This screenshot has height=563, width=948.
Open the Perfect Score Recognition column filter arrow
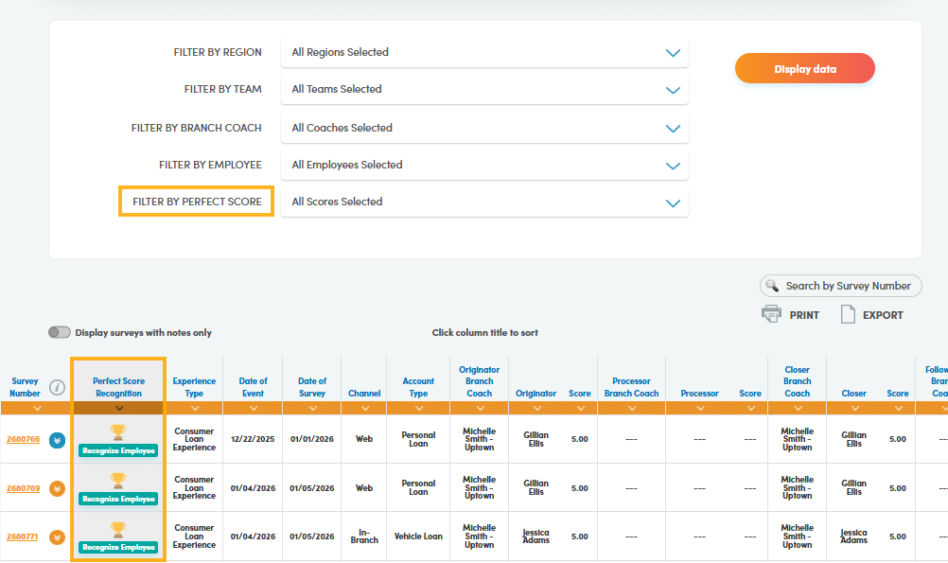[118, 409]
